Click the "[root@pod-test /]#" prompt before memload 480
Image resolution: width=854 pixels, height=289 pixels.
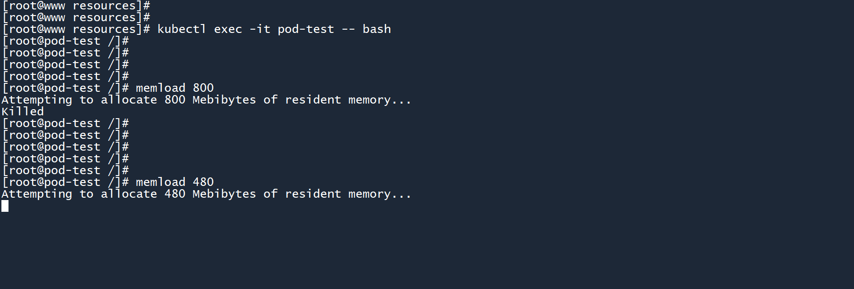click(x=66, y=182)
